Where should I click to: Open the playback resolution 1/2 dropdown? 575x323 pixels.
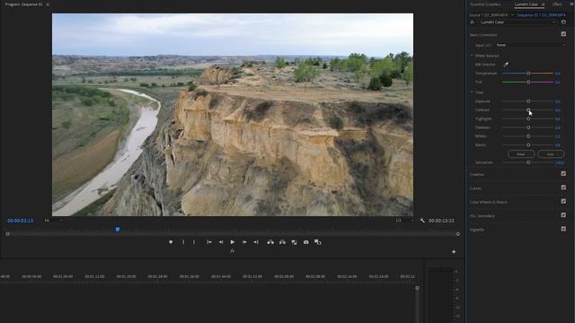pos(404,221)
